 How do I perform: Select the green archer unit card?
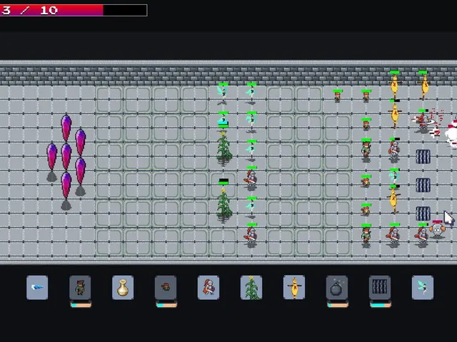coord(80,287)
